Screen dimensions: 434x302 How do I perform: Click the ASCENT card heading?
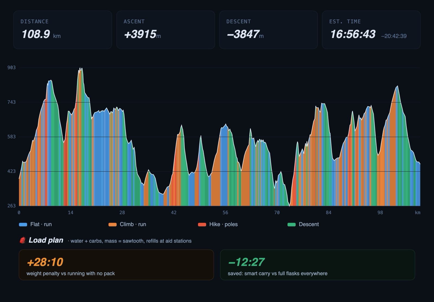(134, 21)
